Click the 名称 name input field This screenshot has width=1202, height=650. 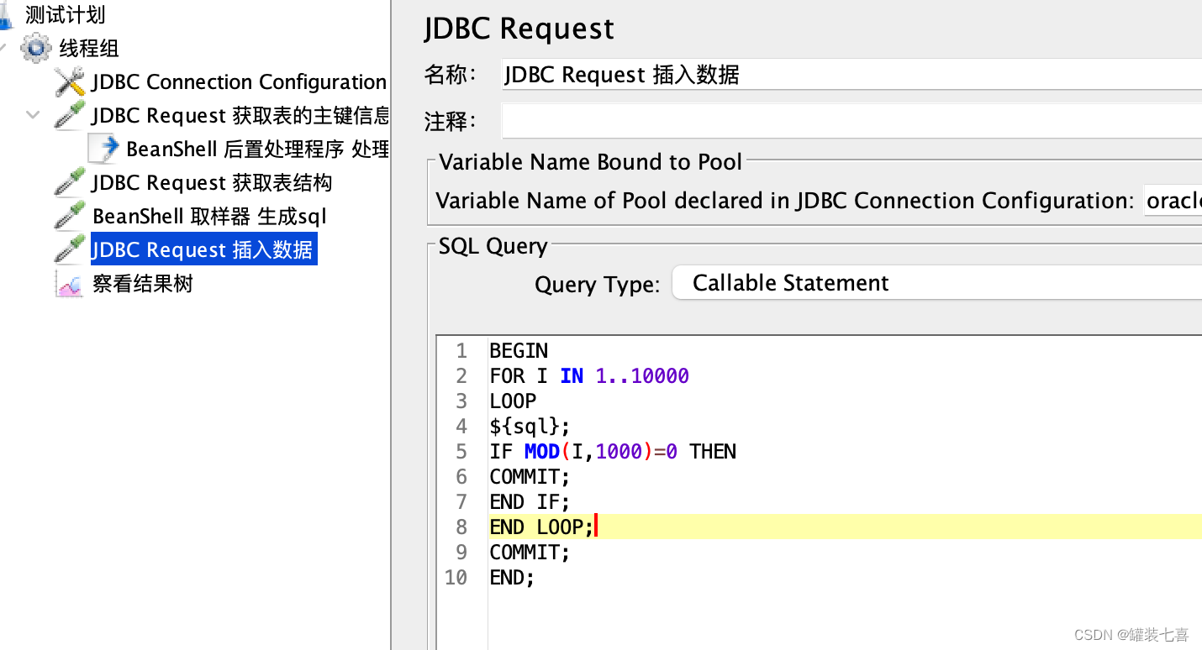click(851, 75)
